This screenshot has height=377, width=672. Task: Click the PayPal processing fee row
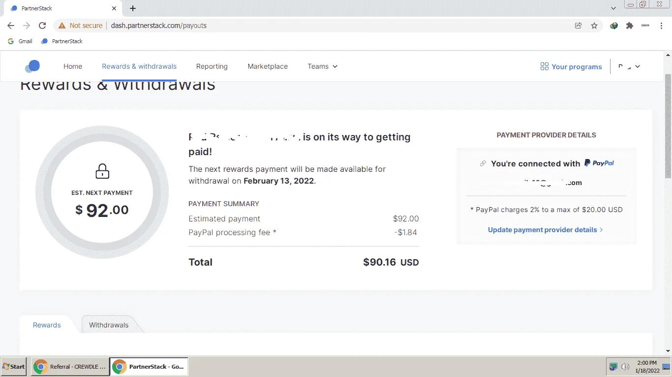tap(304, 232)
